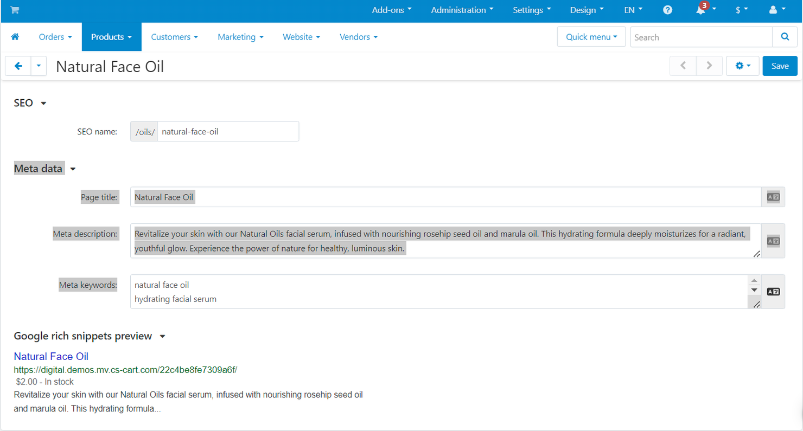Click the home icon in navigation bar

point(15,37)
